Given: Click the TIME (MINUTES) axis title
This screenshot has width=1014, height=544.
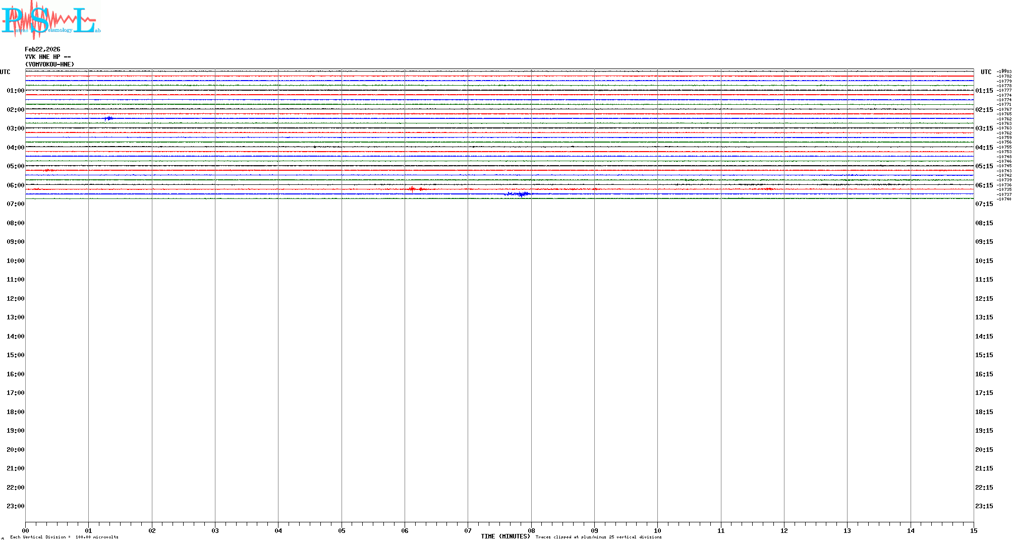Looking at the screenshot, I should [505, 536].
